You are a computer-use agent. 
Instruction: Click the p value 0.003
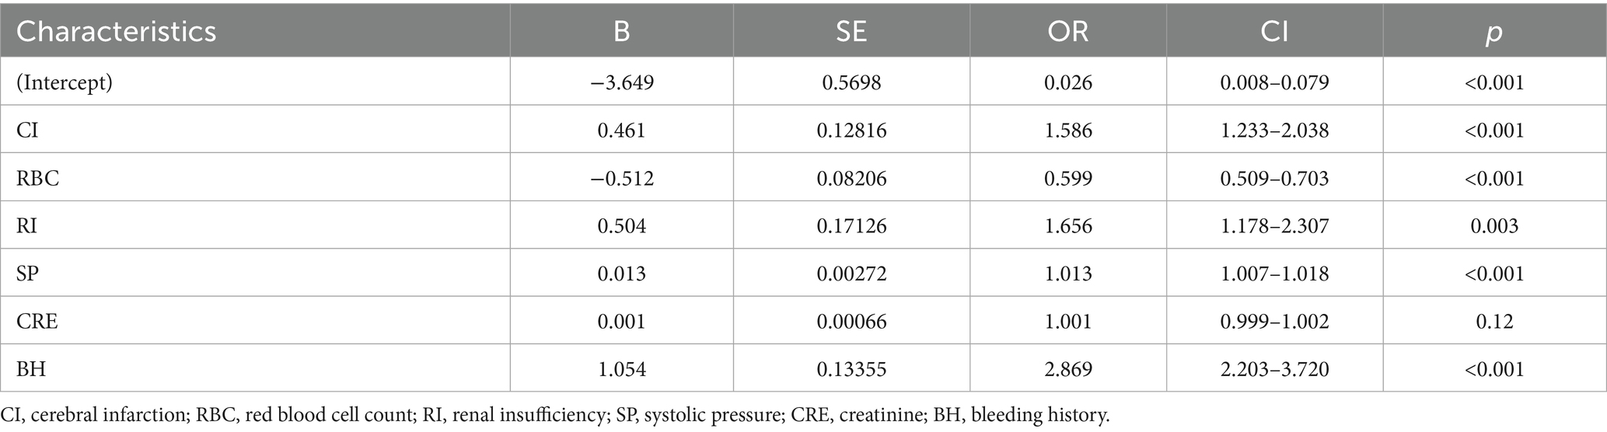click(1493, 226)
